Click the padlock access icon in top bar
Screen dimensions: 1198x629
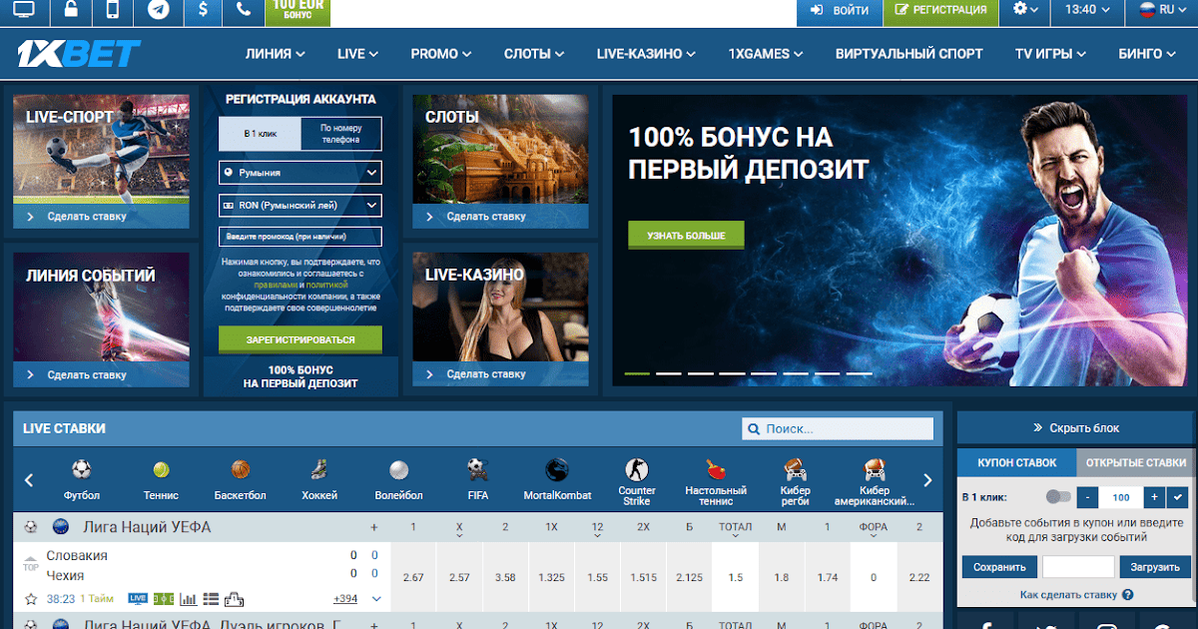point(71,11)
